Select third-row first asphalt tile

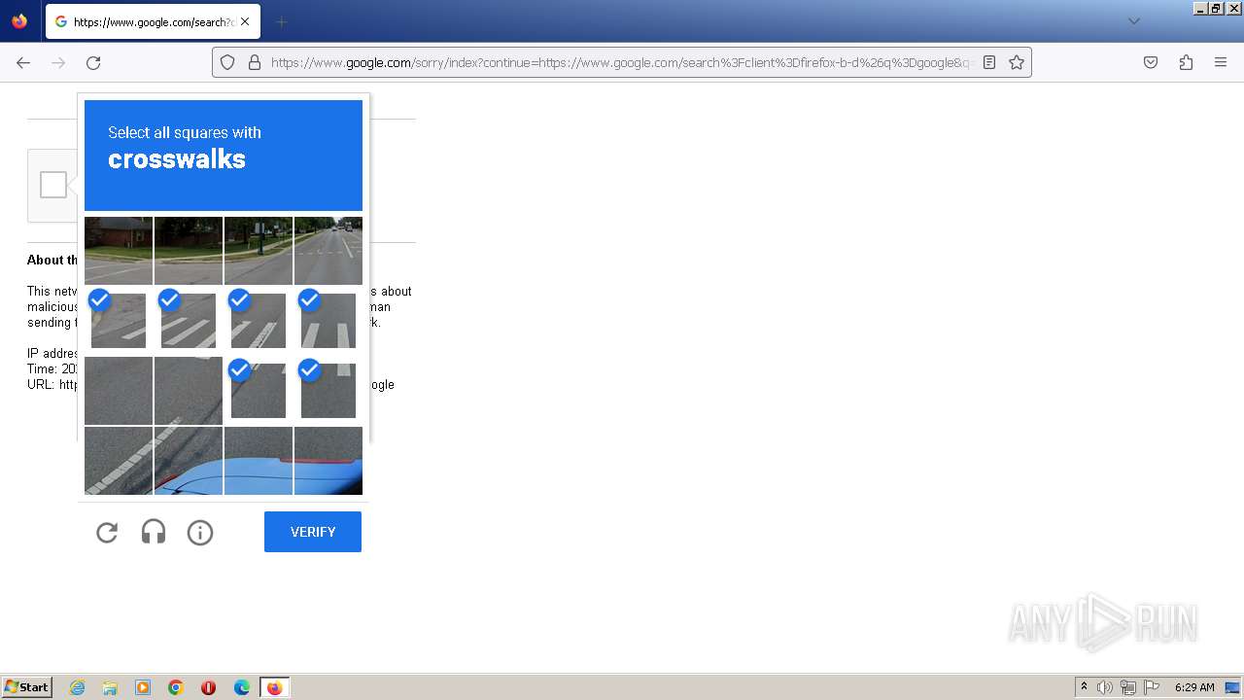119,391
